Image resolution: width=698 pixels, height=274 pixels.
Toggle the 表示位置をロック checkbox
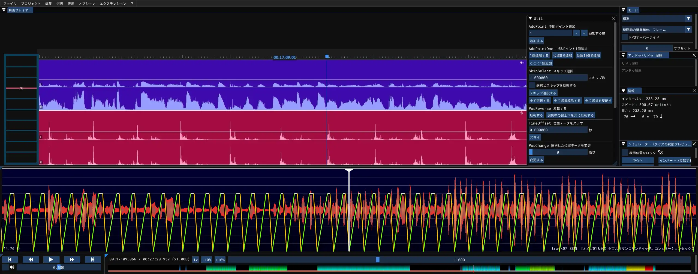point(625,152)
